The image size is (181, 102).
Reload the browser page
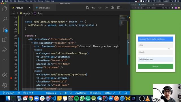[x=138, y=8]
